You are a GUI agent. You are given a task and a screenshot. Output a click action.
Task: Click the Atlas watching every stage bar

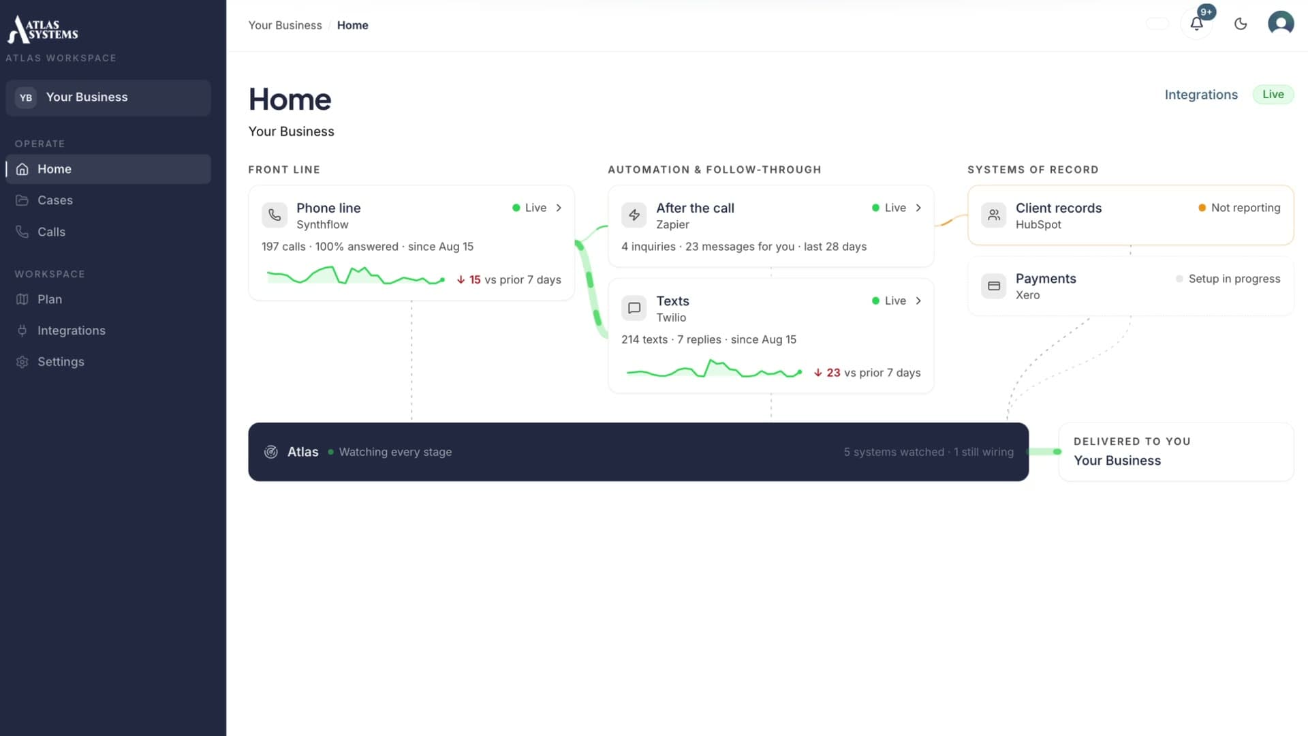(638, 452)
